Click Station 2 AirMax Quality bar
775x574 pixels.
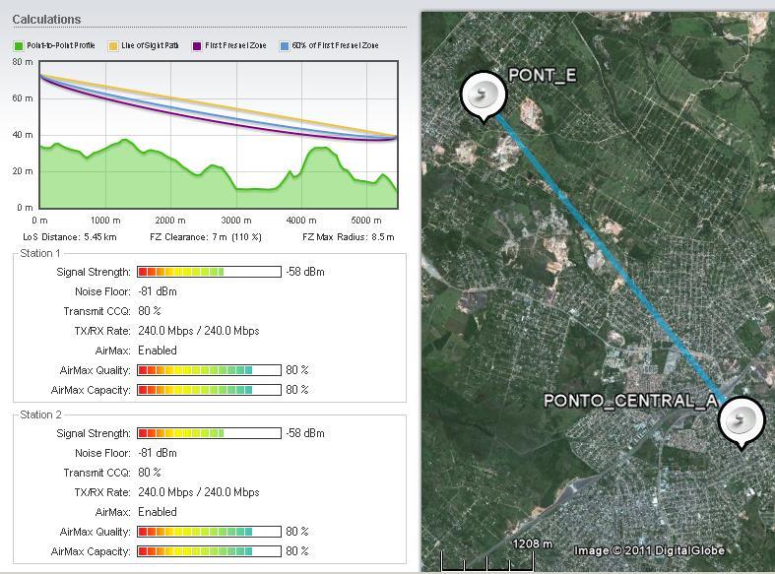tap(209, 532)
